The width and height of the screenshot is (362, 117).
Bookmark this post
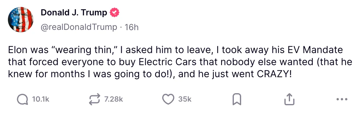click(237, 100)
